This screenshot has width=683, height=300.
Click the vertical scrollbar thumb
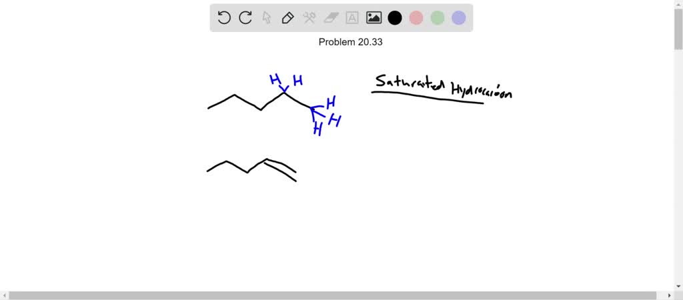678,29
